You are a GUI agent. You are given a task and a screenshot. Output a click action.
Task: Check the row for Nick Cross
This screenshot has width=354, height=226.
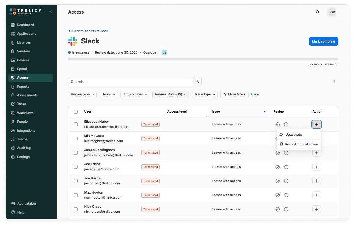pyautogui.click(x=76, y=209)
